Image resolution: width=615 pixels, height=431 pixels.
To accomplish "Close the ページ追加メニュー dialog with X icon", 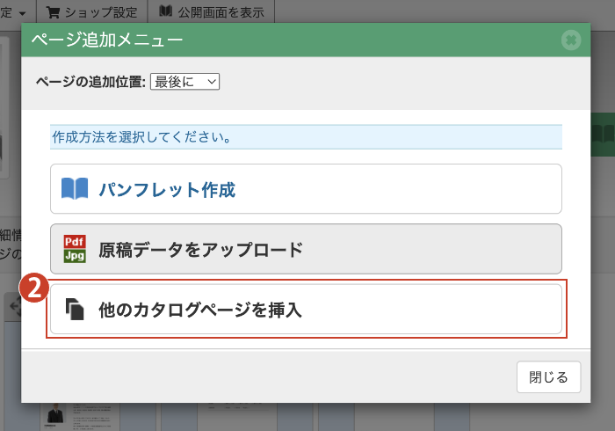I will pyautogui.click(x=571, y=40).
